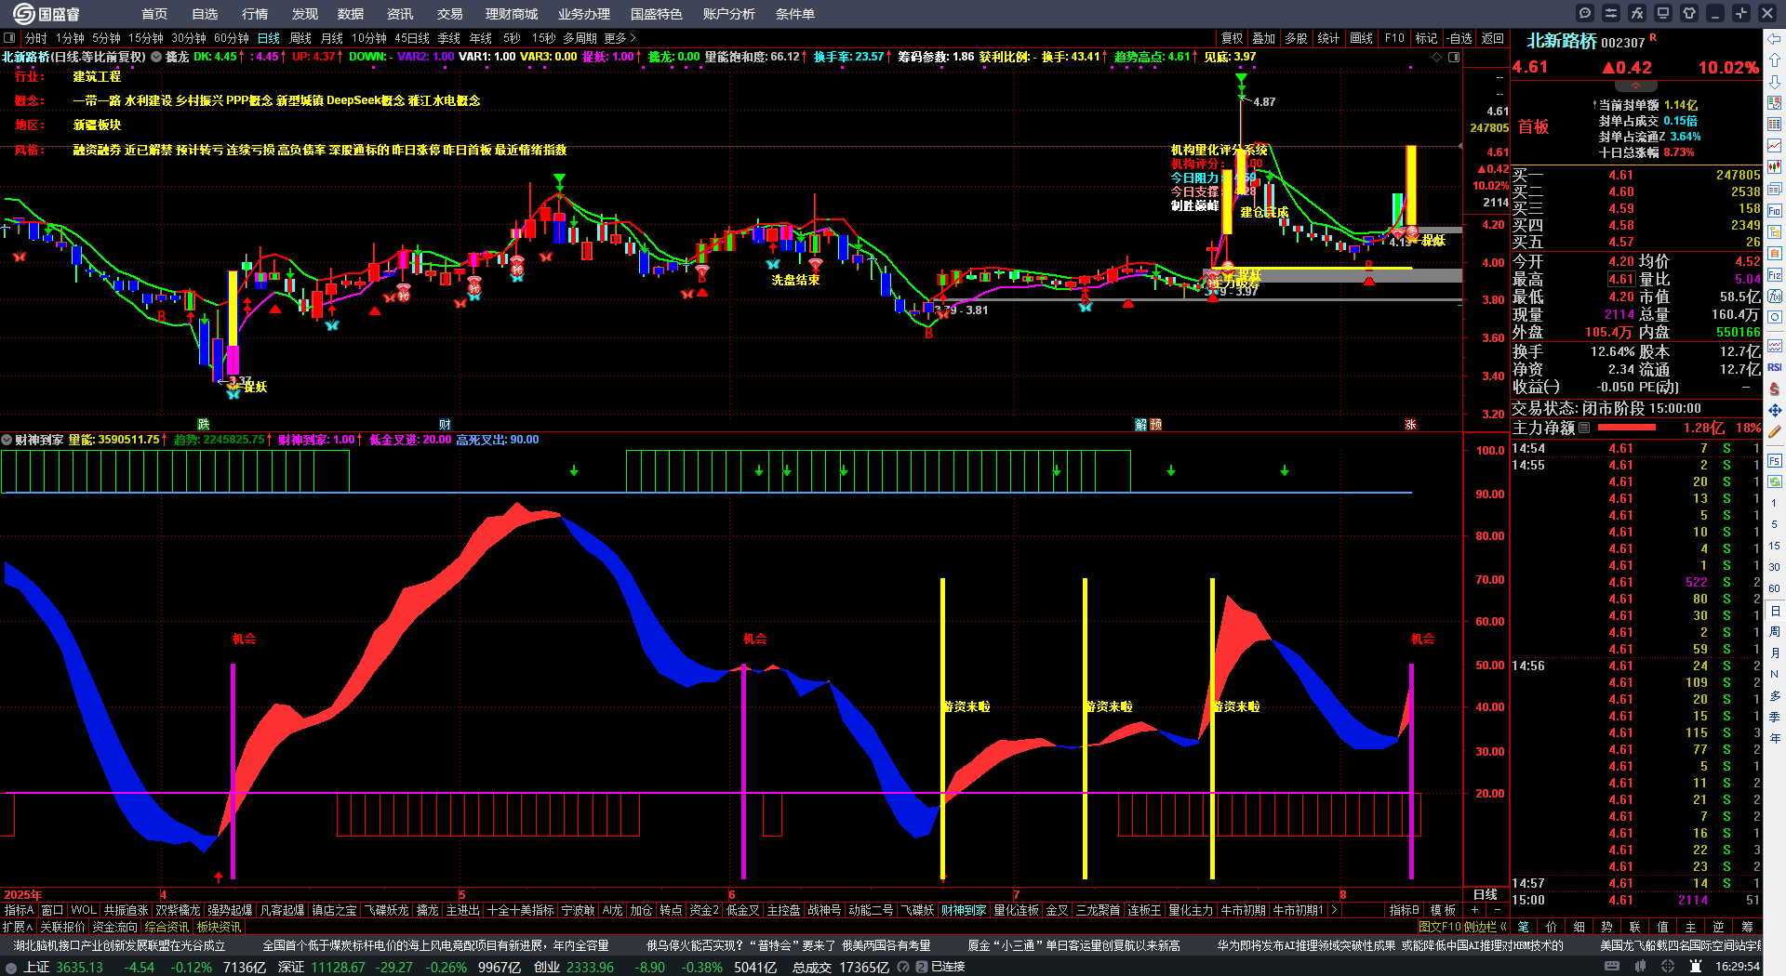
Task: Open the skin shirt icon
Action: [x=1689, y=13]
